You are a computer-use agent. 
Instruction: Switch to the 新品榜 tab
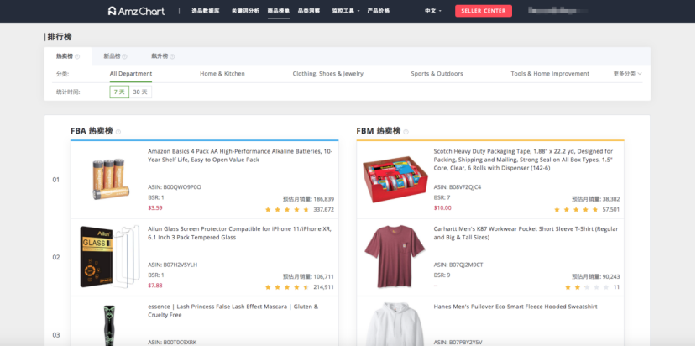[x=115, y=56]
